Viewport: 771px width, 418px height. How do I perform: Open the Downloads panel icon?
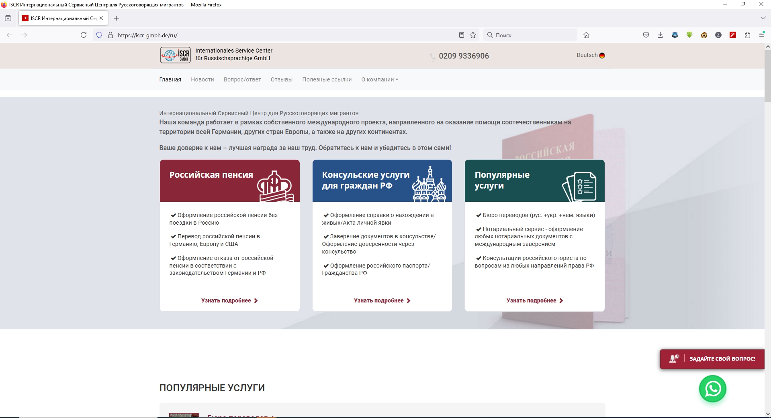661,35
